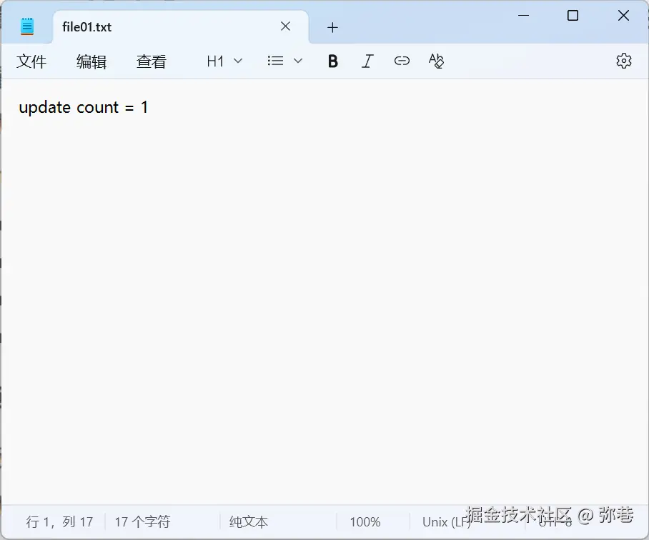Toggle italic formatting

pos(367,61)
